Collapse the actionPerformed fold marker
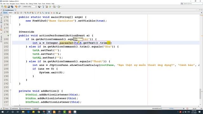Screen dimensions: 203x114 [10, 35]
